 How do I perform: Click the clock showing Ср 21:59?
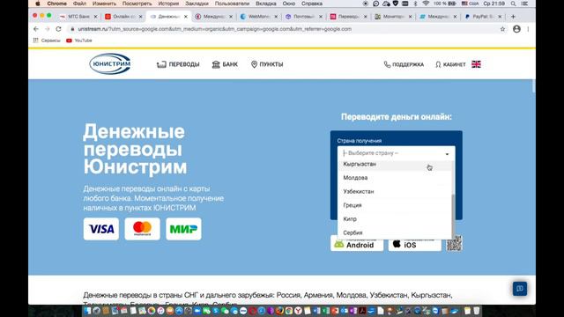494,4
